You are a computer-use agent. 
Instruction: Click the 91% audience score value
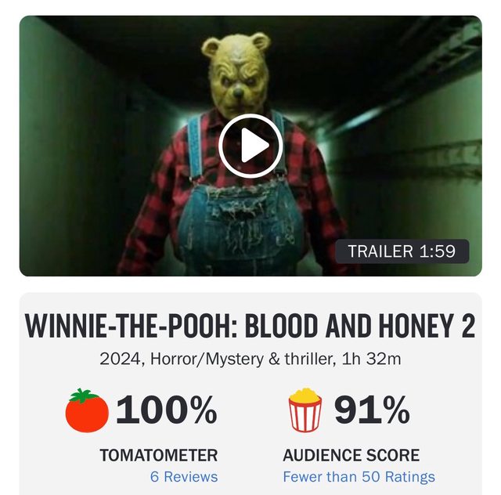(x=373, y=410)
